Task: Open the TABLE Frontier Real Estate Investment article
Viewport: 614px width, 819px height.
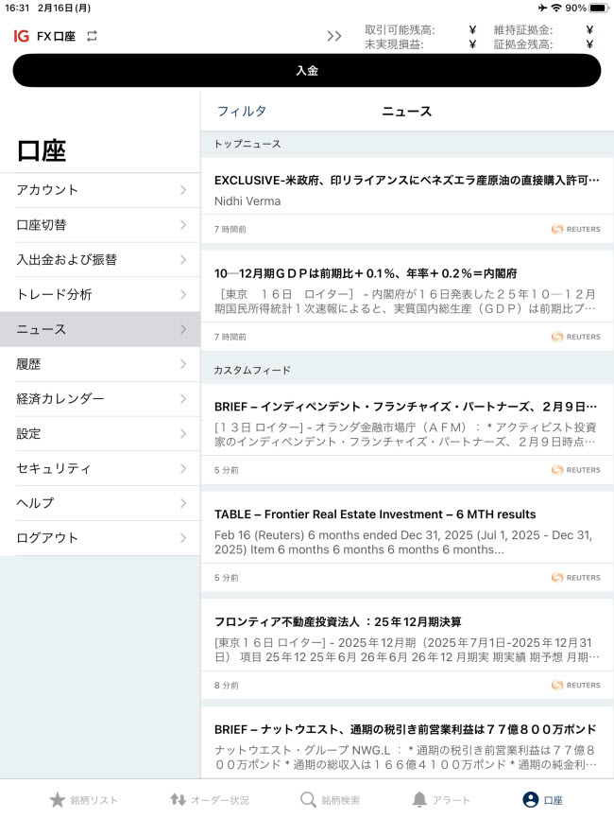Action: point(407,542)
